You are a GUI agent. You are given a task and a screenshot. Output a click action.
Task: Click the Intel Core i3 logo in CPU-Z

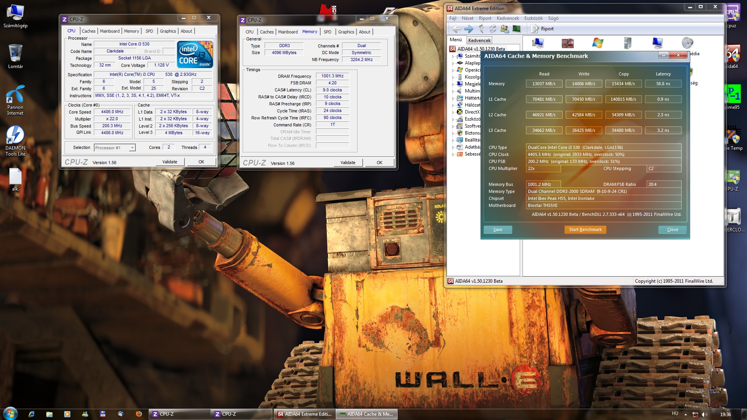[x=195, y=54]
